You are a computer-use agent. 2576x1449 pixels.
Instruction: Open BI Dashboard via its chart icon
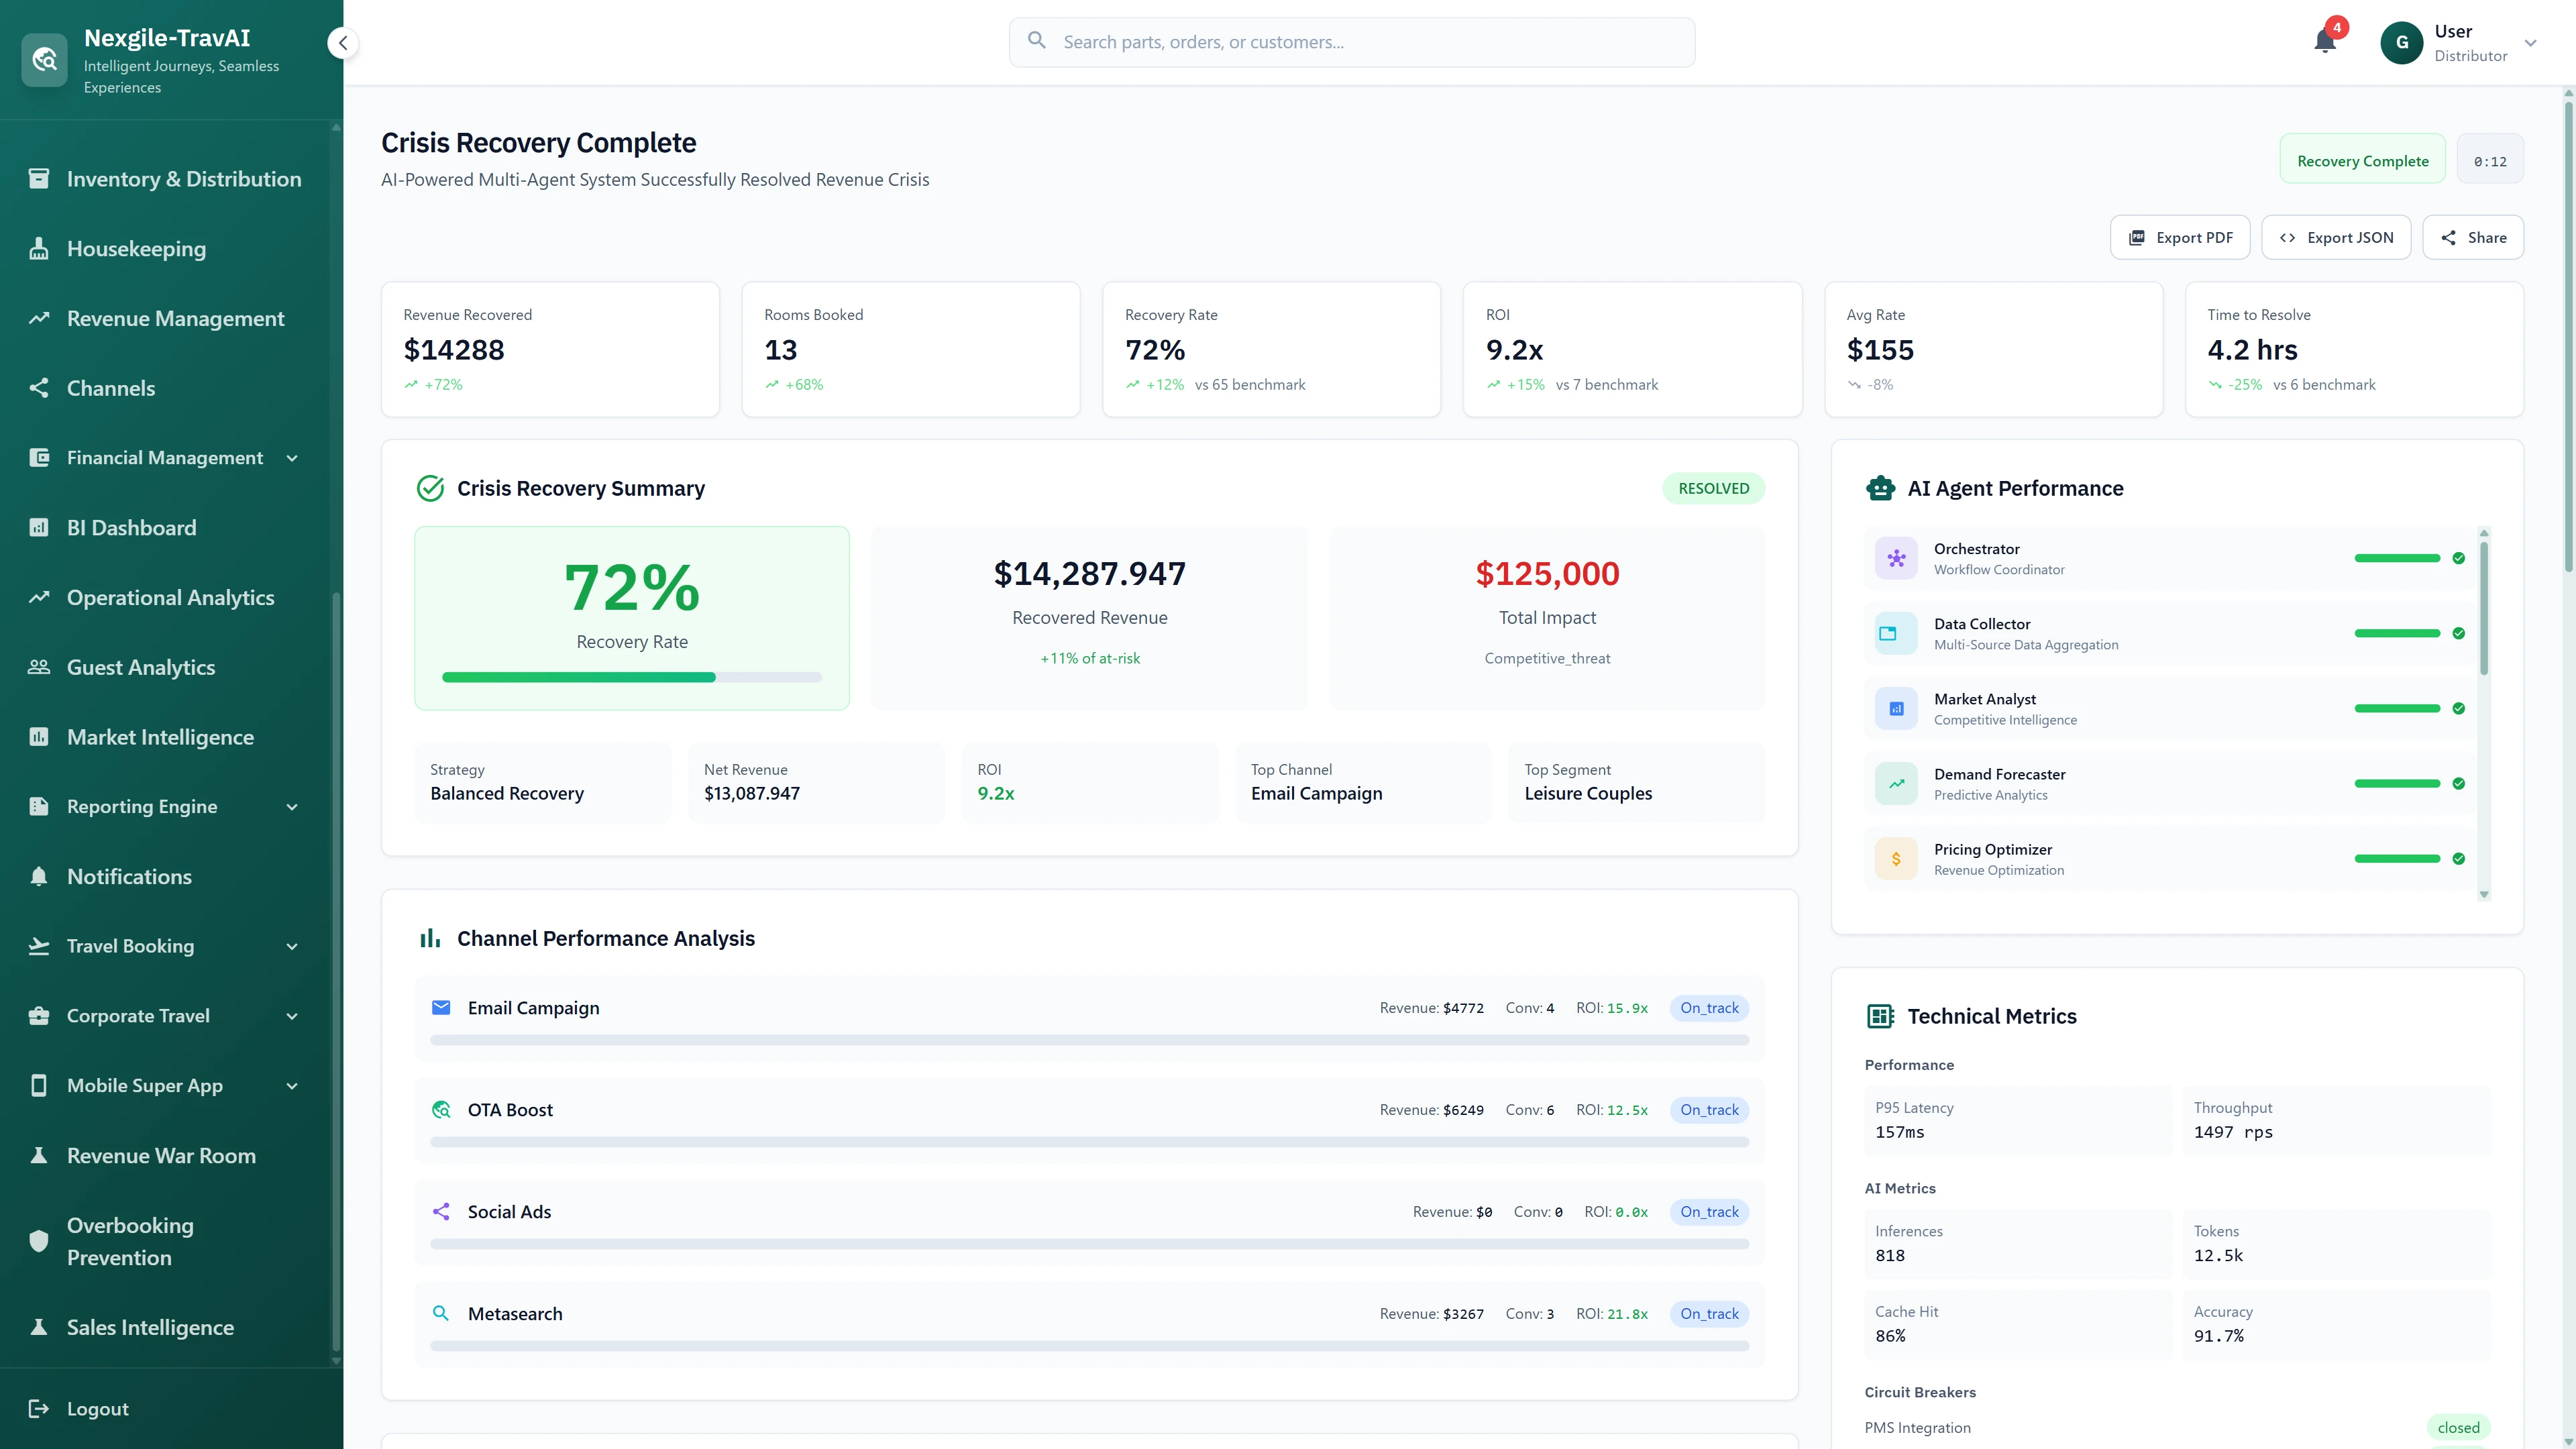point(39,527)
